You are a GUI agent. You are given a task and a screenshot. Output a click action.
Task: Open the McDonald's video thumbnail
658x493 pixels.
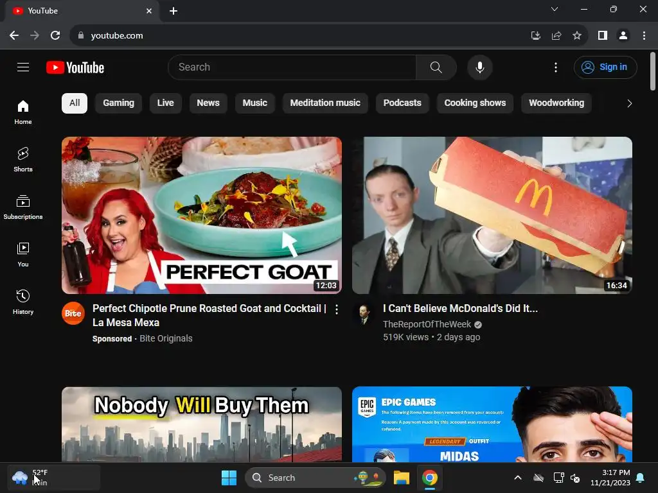coord(492,216)
